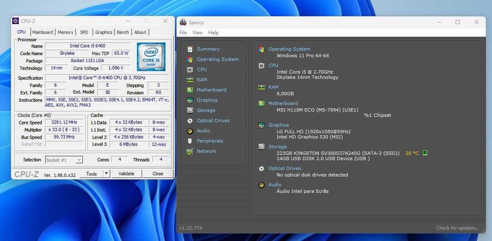This screenshot has width=492, height=241.
Task: Open the View menu in Speccy
Action: [x=197, y=32]
